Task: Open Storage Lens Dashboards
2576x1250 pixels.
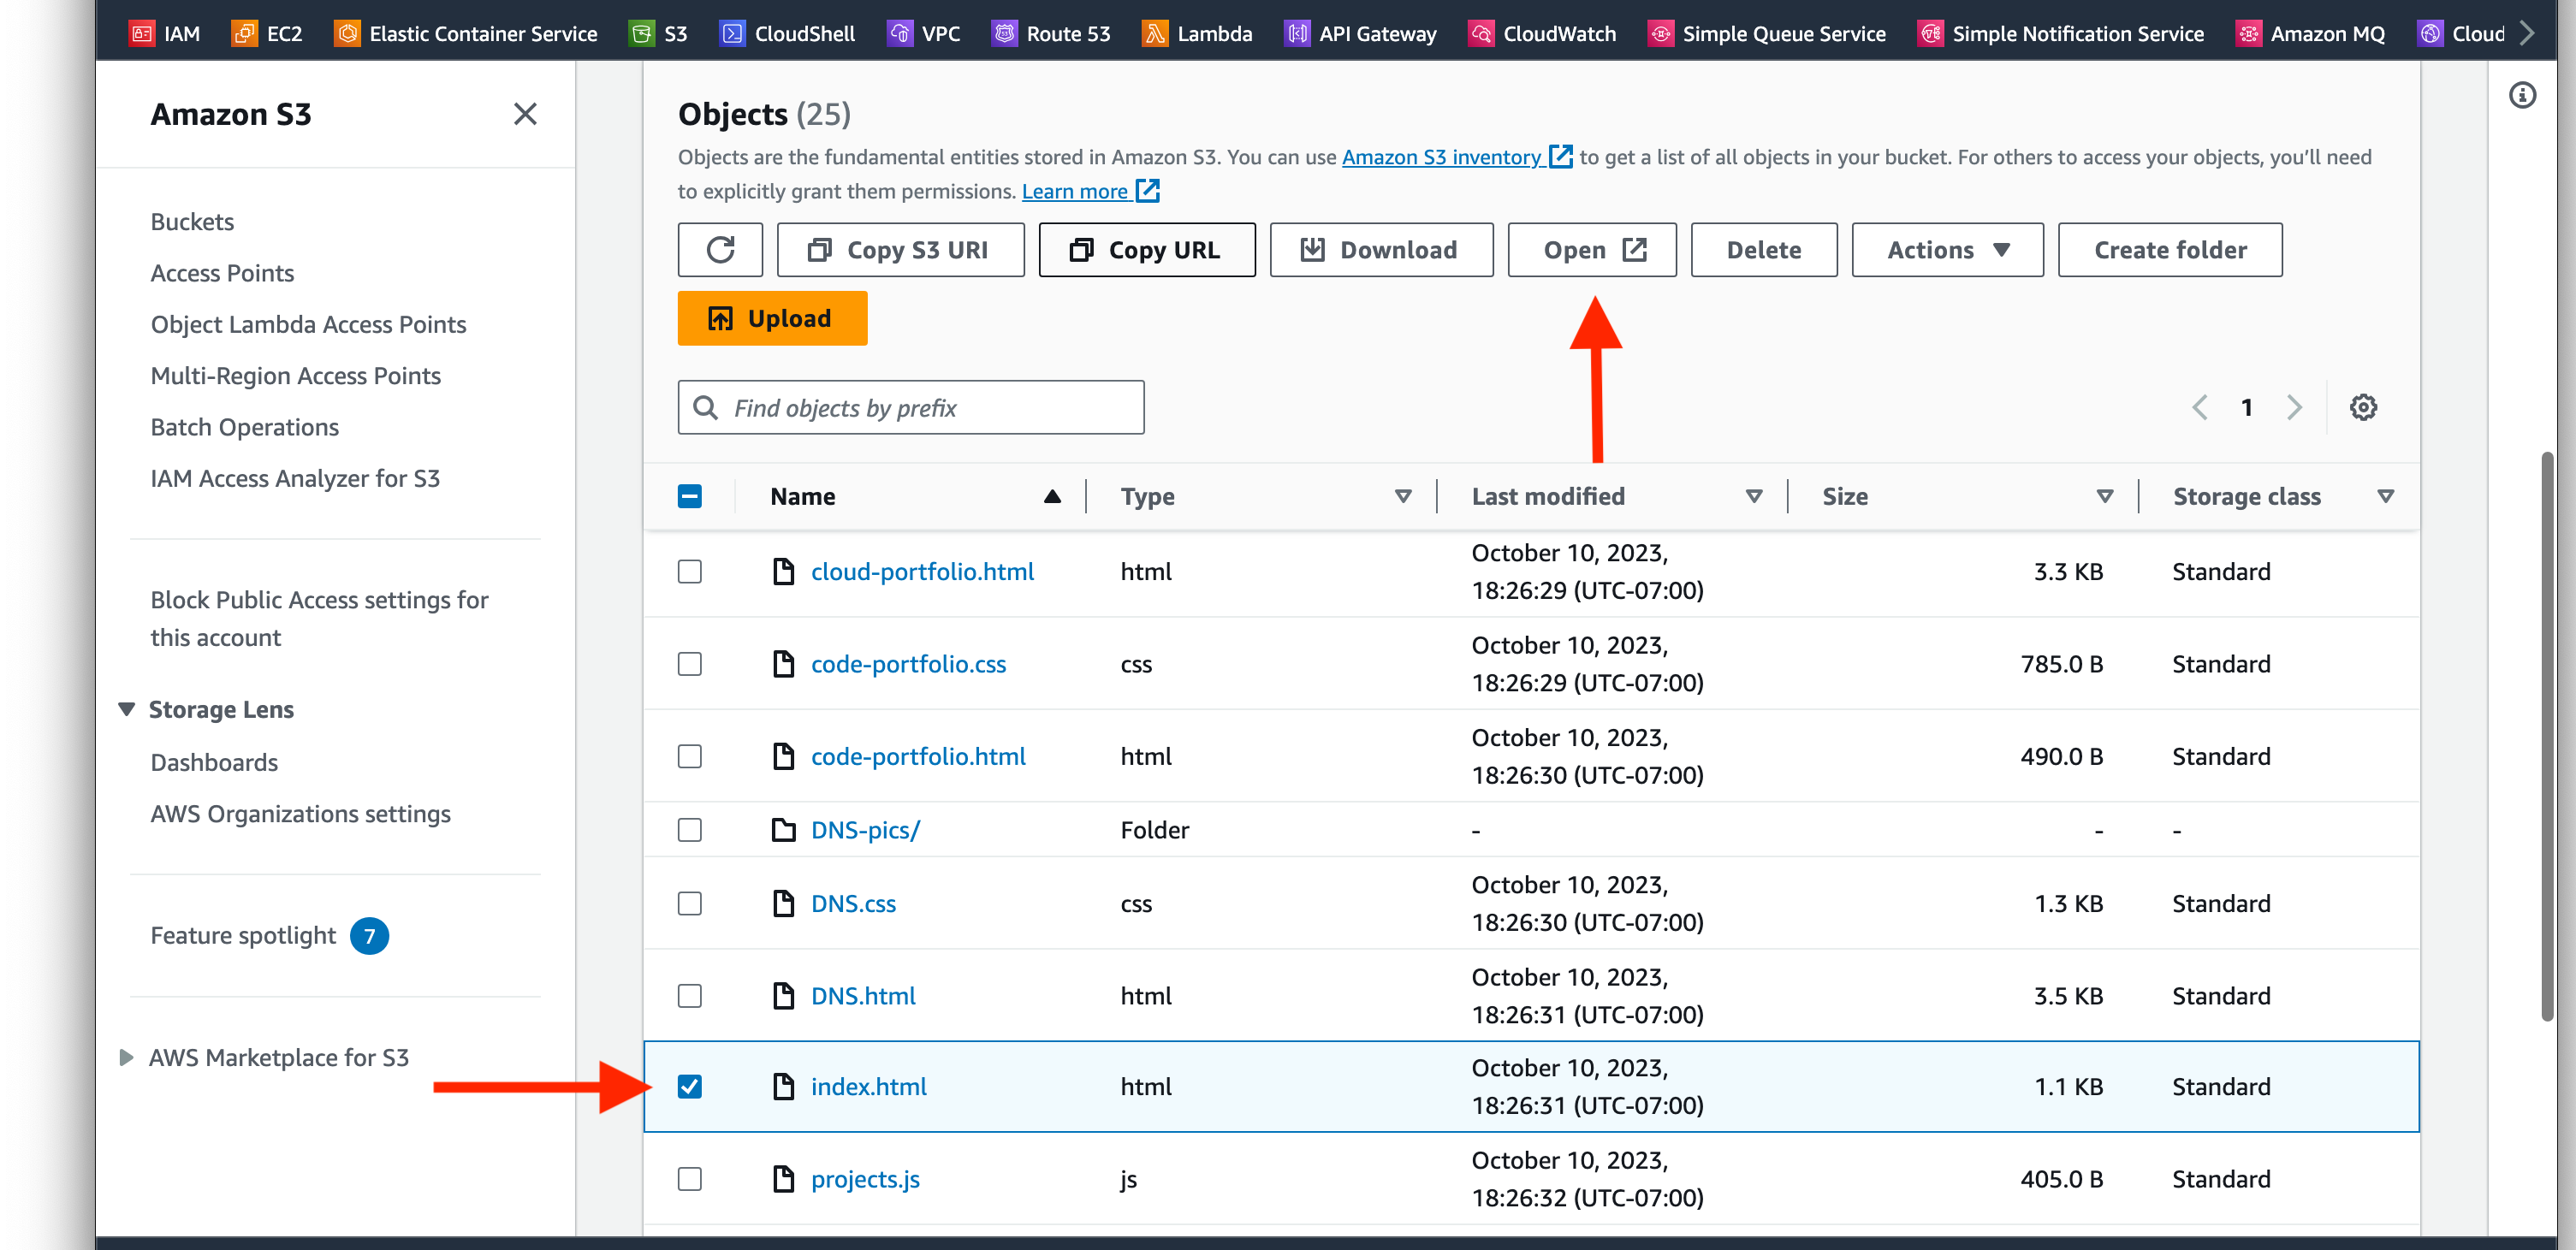Action: [x=214, y=762]
